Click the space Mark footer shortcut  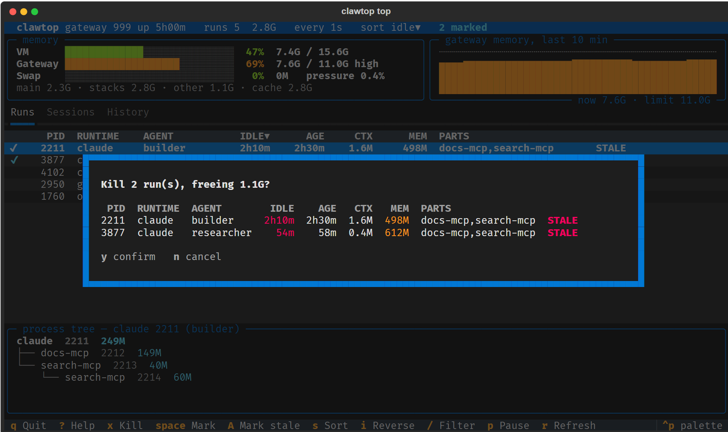185,425
